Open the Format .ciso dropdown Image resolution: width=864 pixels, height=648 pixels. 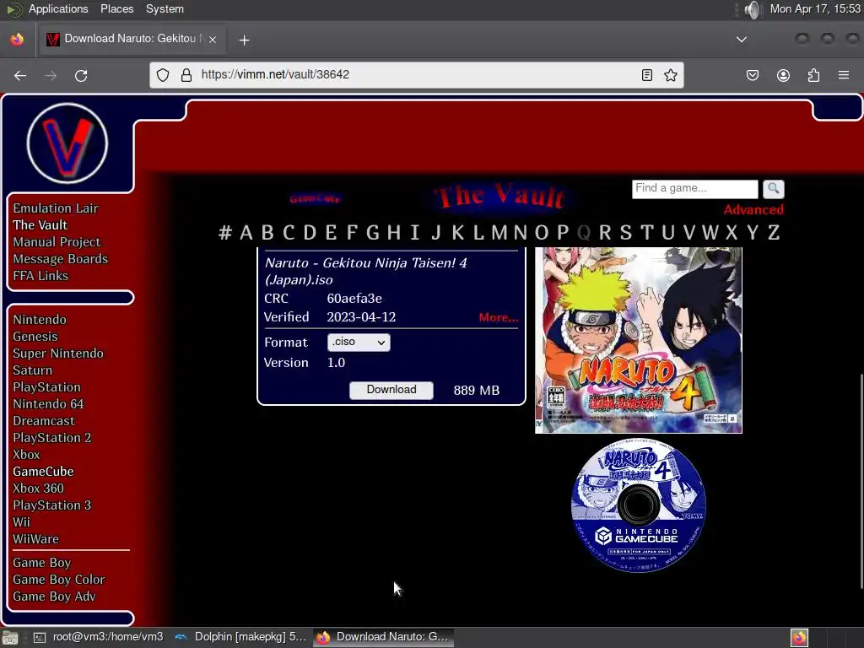point(359,343)
